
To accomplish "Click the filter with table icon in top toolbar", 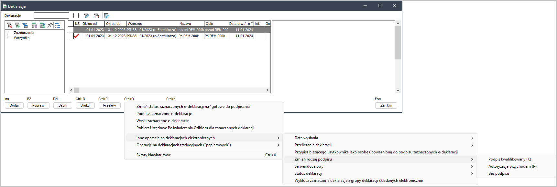I will click(96, 16).
